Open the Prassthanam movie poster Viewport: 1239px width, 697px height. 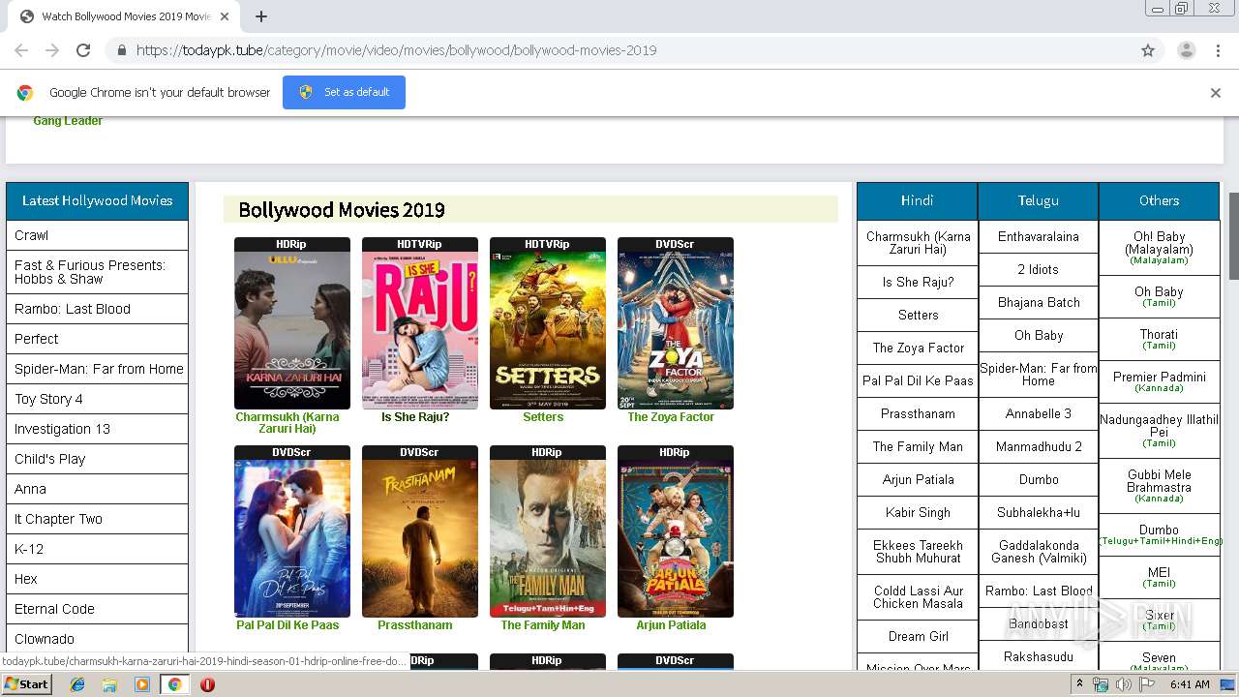pyautogui.click(x=420, y=538)
